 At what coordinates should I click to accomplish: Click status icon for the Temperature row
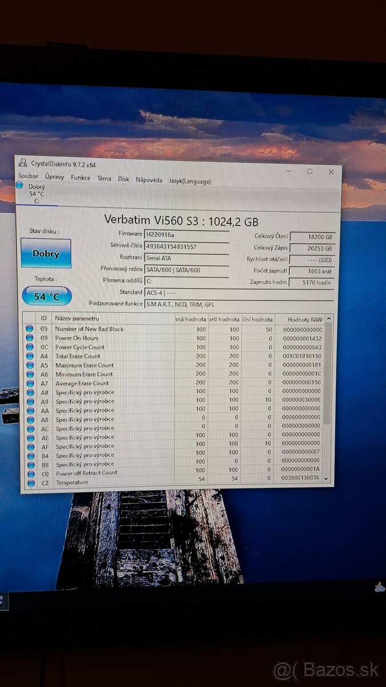pyautogui.click(x=30, y=482)
